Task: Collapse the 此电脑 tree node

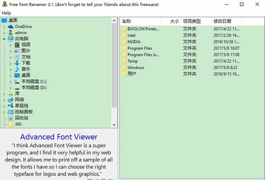Action: pos(4,39)
